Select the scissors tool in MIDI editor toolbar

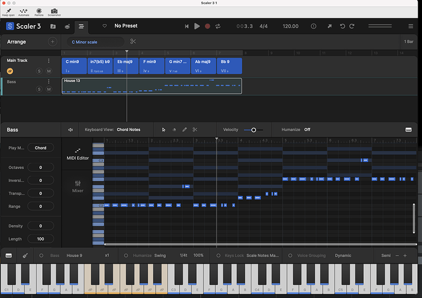(195, 130)
